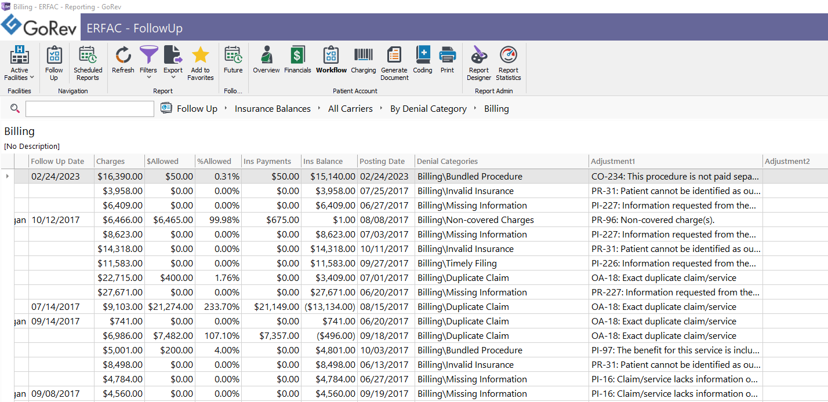Launch the Report Designer

[x=479, y=64]
